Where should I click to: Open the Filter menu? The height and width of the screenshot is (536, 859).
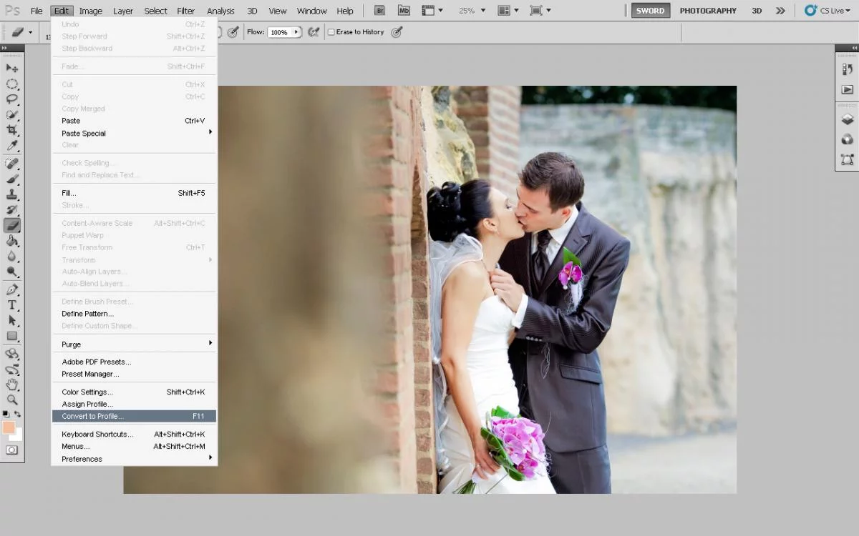click(186, 11)
